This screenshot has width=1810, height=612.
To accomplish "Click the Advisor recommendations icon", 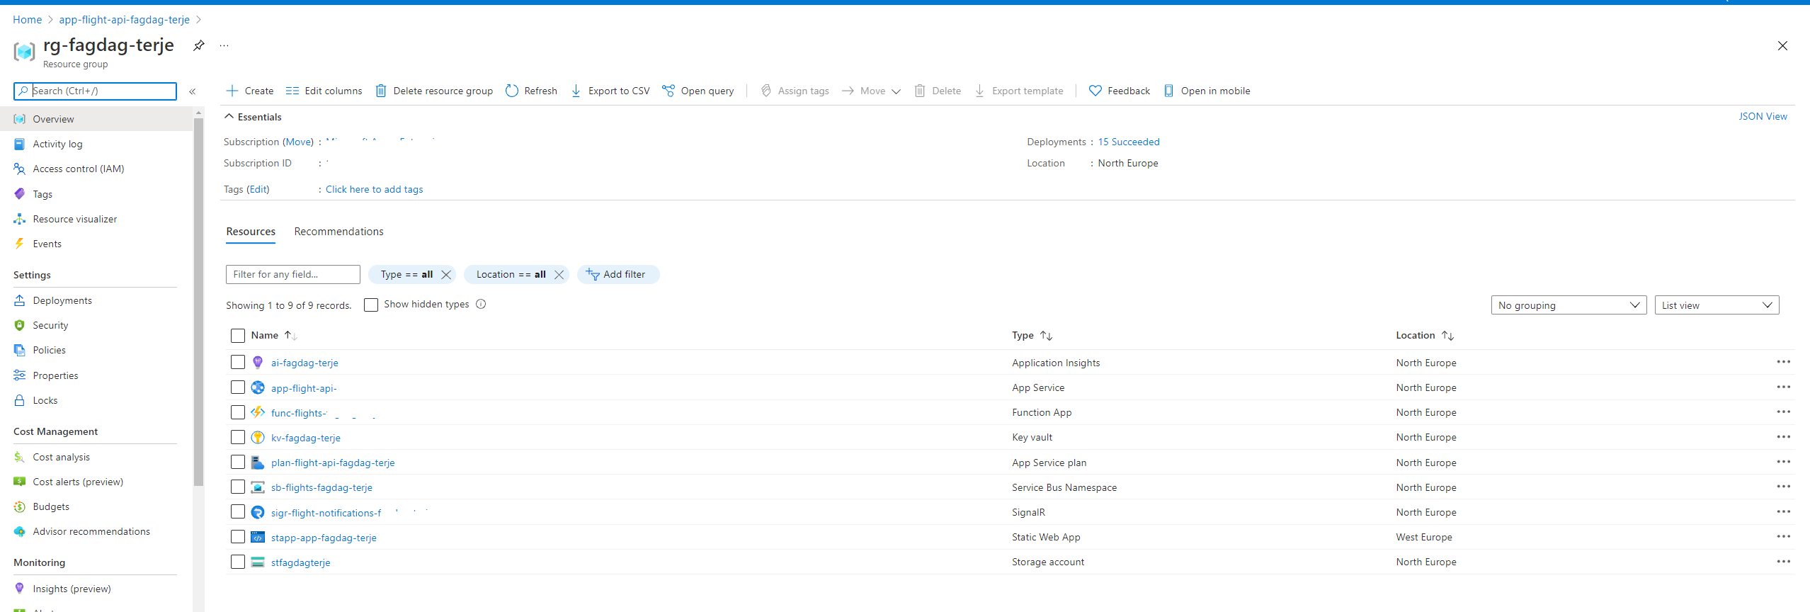I will [x=20, y=531].
